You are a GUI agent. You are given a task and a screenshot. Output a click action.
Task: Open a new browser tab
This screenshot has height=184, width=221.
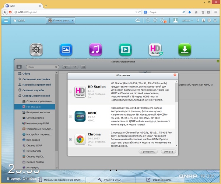coord(46,6)
